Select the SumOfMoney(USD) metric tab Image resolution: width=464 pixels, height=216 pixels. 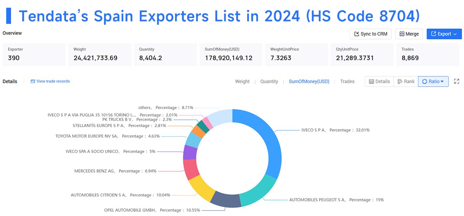[309, 81]
